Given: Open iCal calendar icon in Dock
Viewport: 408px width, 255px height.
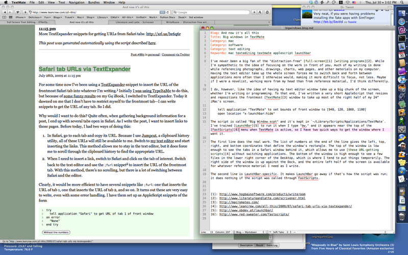Looking at the screenshot, I should click(x=402, y=55).
